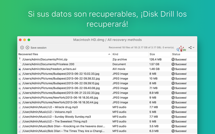Image resolution: width=215 pixels, height=134 pixels.
Task: Click audio icon for U2 Volcano.mp3
Action: coord(20,112)
